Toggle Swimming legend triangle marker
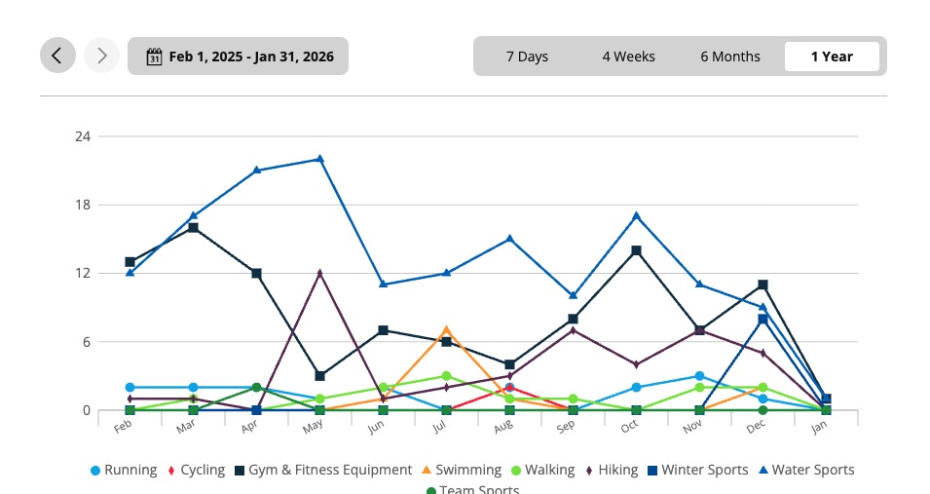 427,471
